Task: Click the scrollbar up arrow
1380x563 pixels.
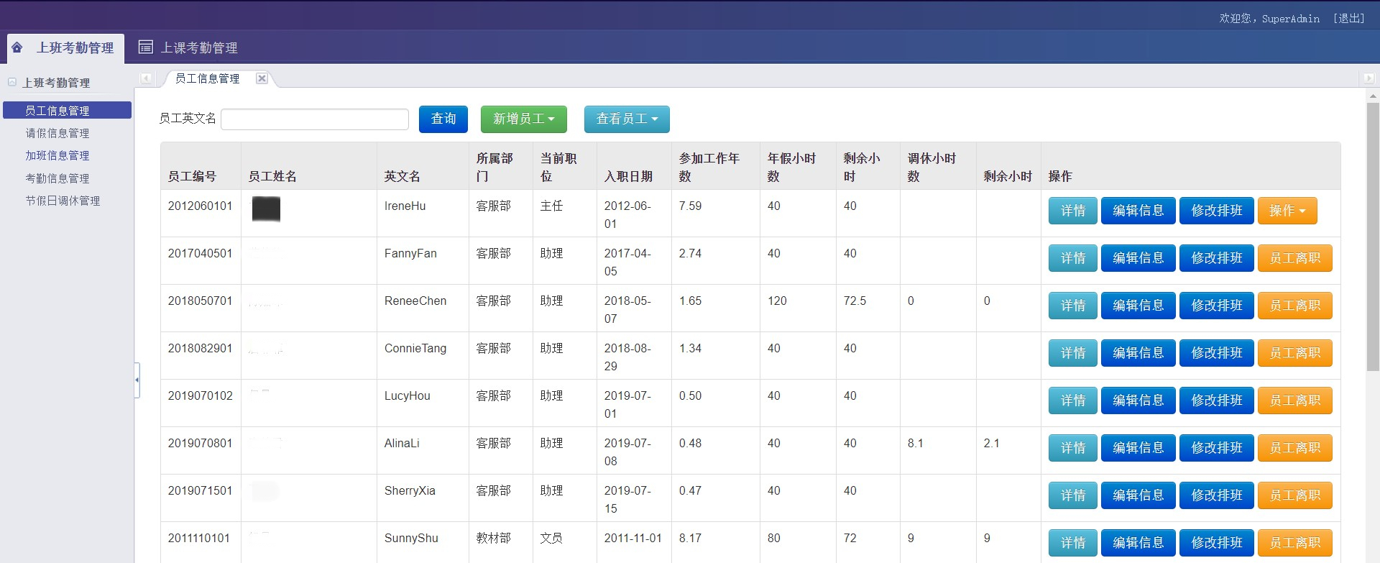Action: pos(1373,96)
